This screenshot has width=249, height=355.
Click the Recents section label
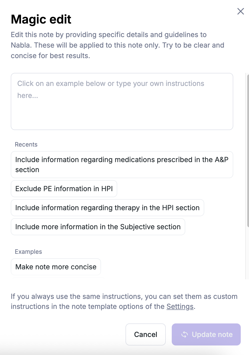click(26, 145)
